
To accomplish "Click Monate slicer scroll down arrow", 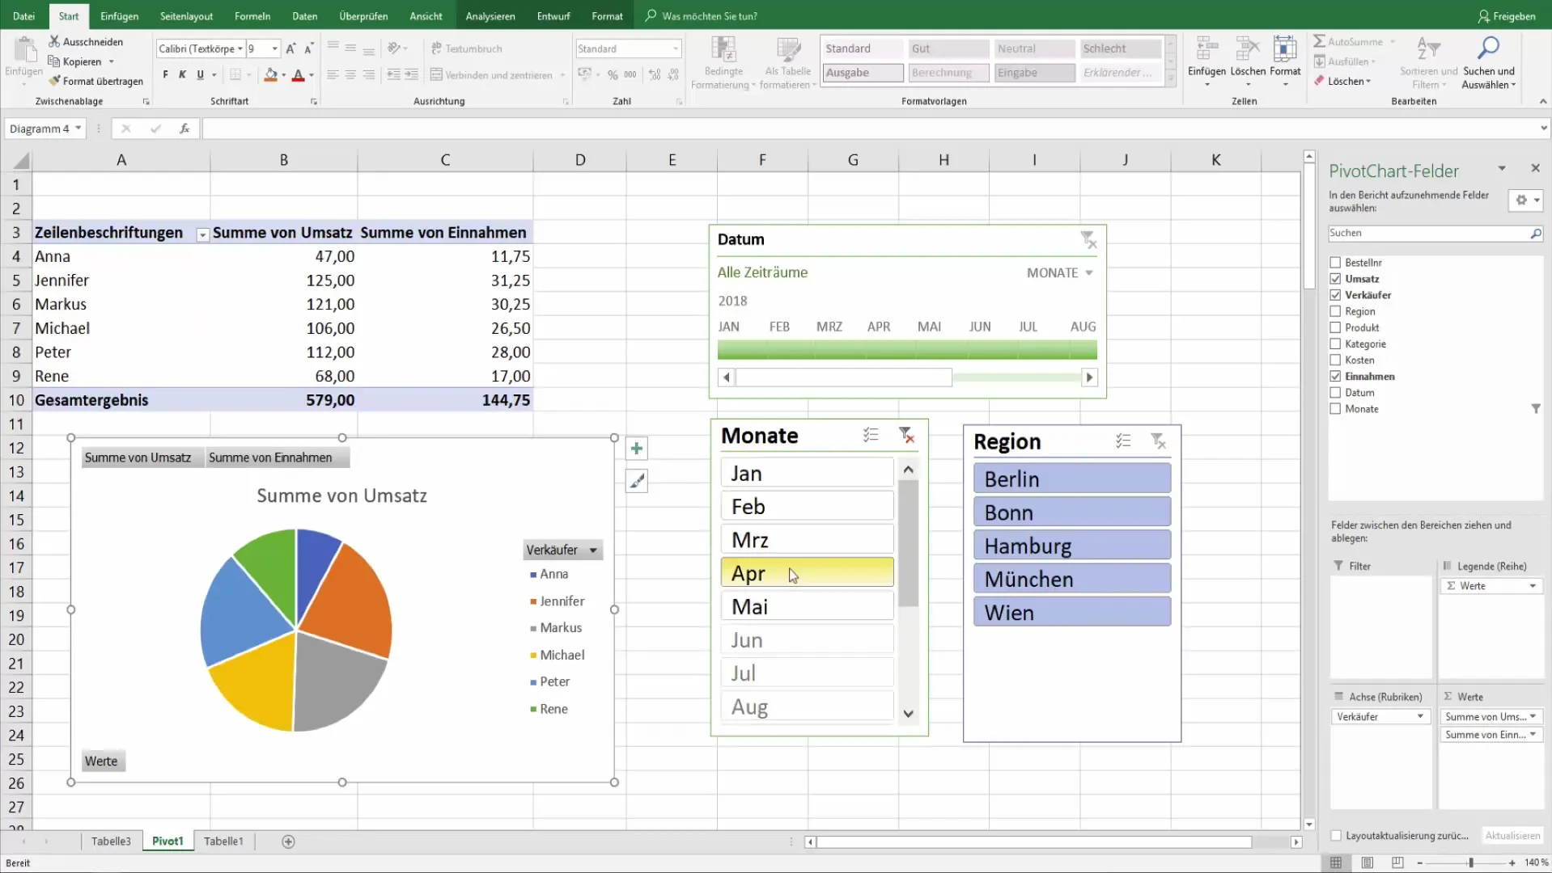I will 908,714.
